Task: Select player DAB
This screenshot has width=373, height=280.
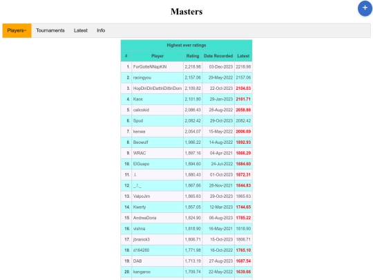Action: pyautogui.click(x=137, y=261)
